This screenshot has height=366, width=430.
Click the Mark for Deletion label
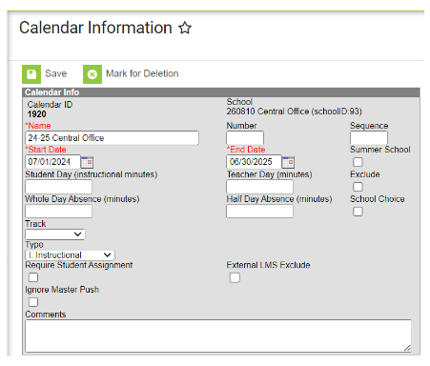pos(142,73)
